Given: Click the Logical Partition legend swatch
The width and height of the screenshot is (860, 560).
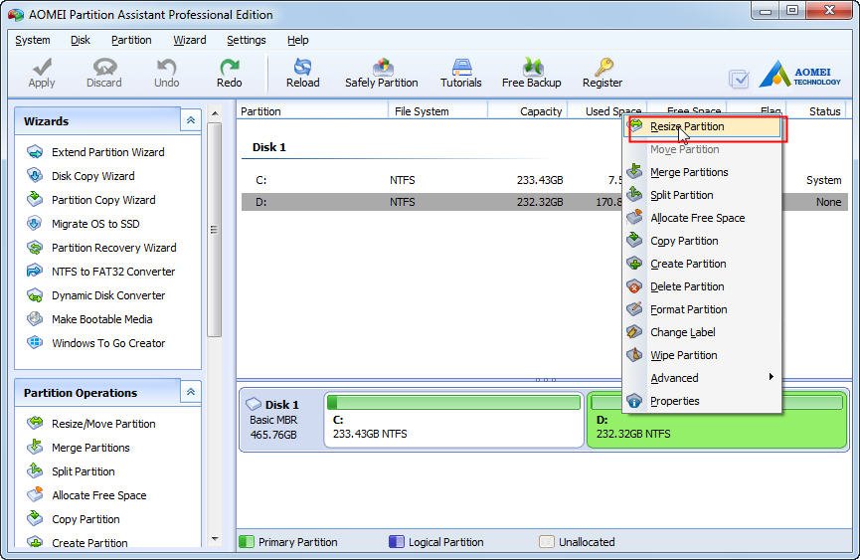Looking at the screenshot, I should tap(396, 542).
